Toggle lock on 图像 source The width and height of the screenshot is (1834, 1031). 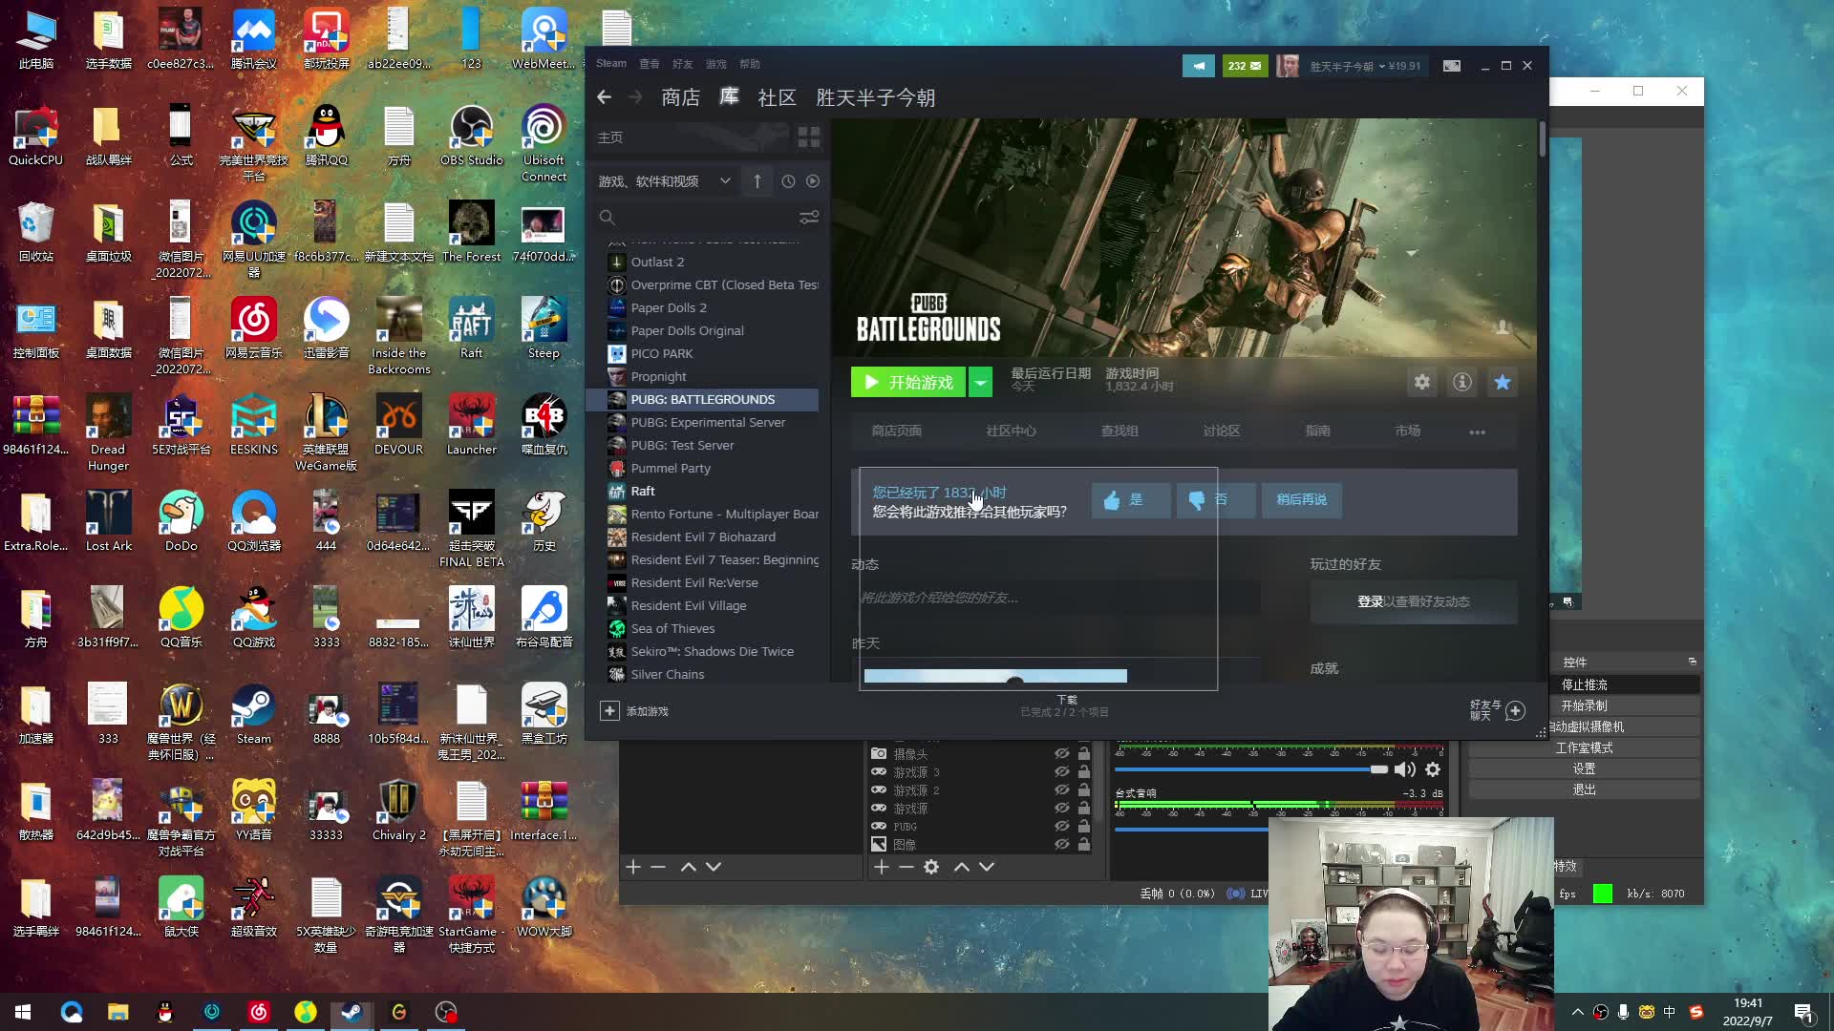click(x=1084, y=845)
